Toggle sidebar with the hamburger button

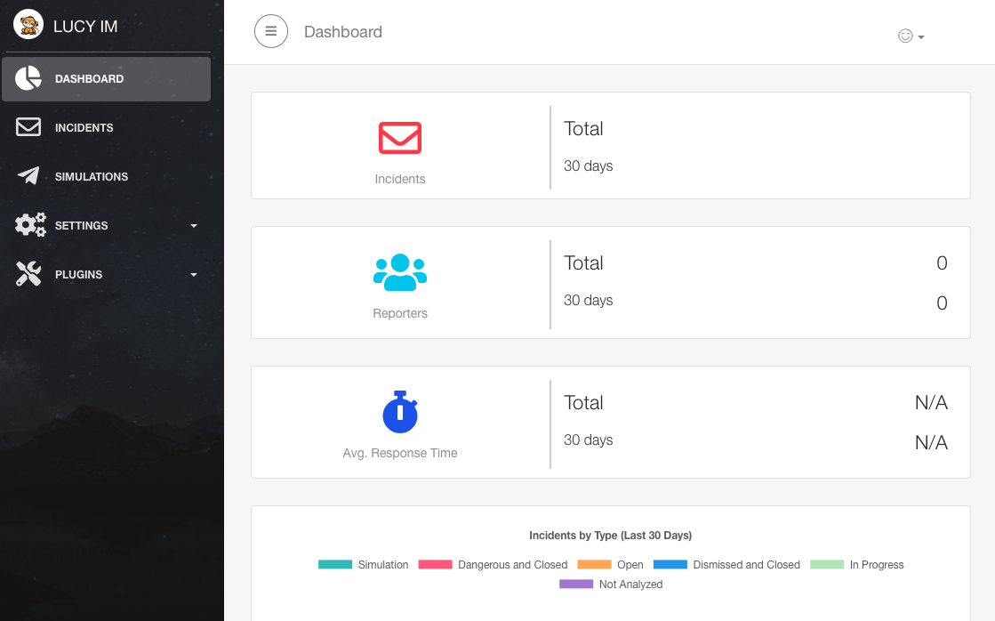271,32
